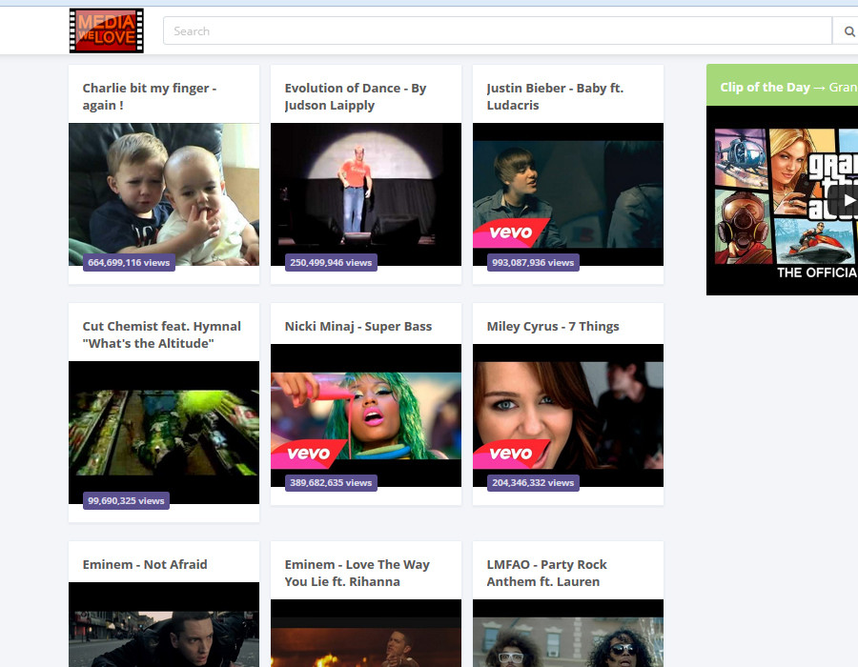Image resolution: width=858 pixels, height=667 pixels.
Task: Open the Love The Way You Lie thumbnail
Action: [365, 633]
